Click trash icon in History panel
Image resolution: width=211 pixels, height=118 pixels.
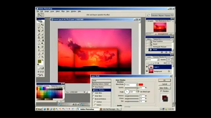pos(170,52)
